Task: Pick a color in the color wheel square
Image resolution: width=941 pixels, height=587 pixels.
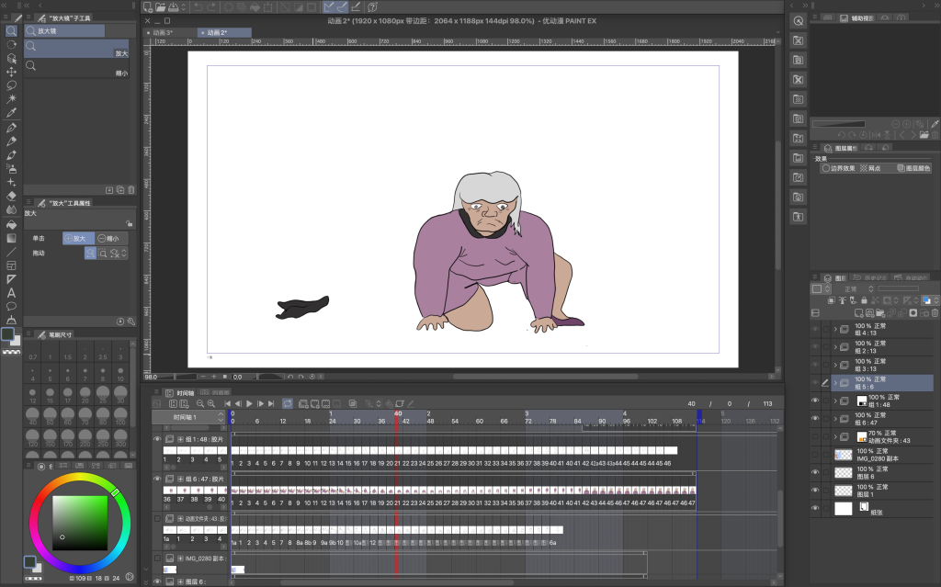Action: click(80, 523)
